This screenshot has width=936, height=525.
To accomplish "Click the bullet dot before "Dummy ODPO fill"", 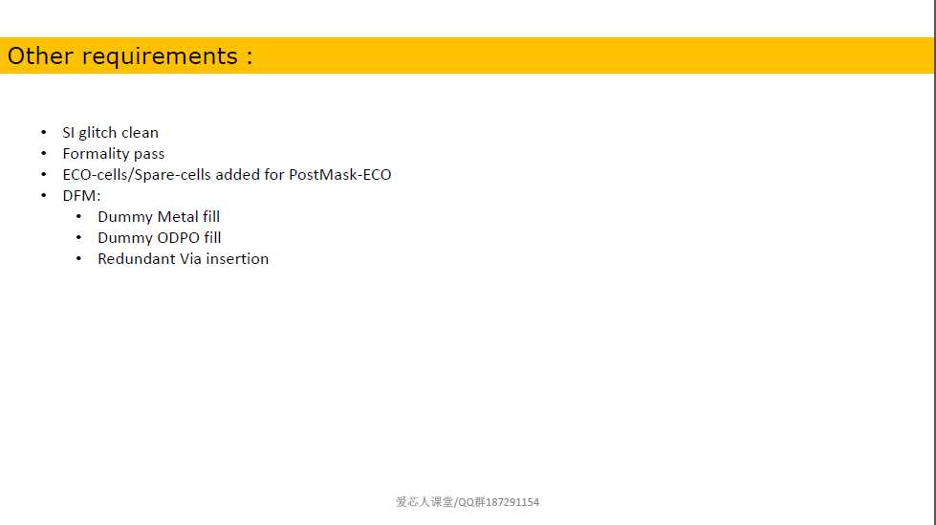I will click(x=78, y=237).
